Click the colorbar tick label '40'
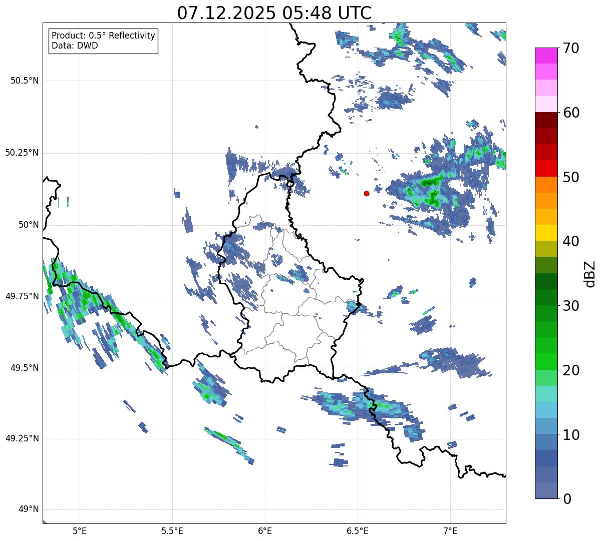 pyautogui.click(x=571, y=241)
